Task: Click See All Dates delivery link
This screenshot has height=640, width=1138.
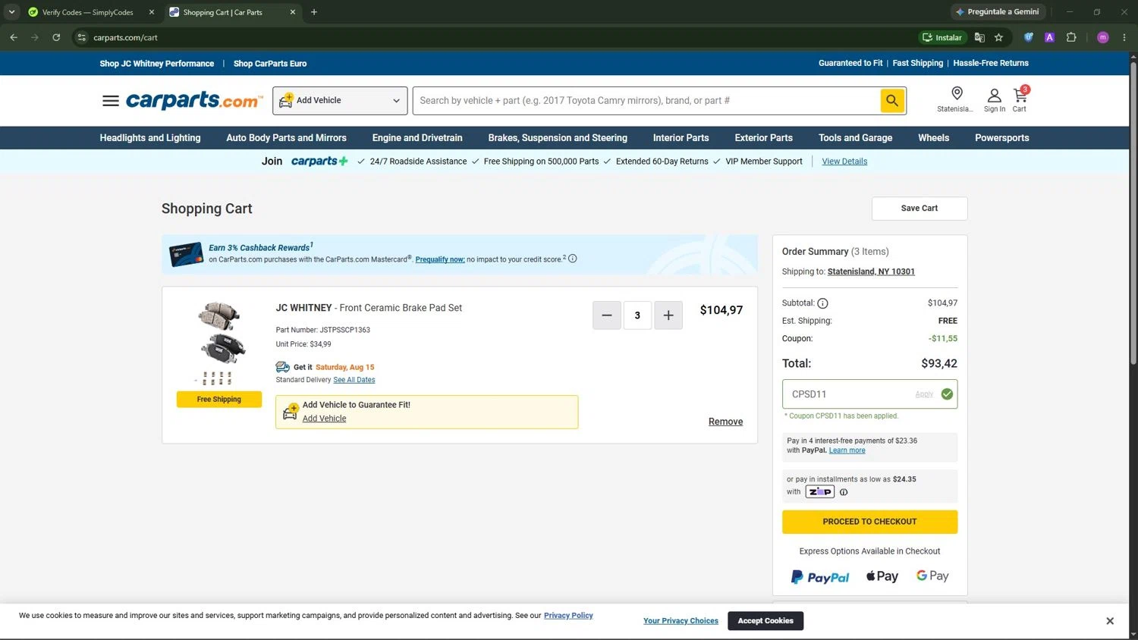Action: click(x=354, y=380)
